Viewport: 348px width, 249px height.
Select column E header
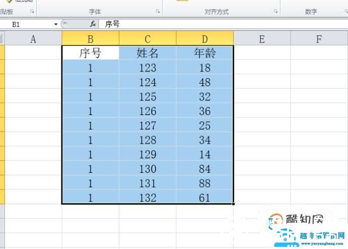point(262,38)
